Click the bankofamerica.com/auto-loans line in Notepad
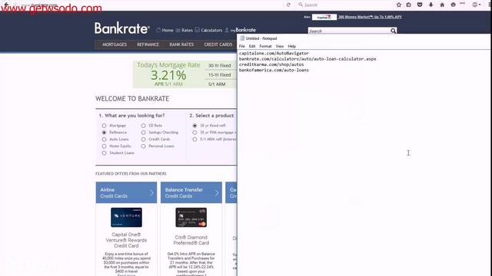This screenshot has width=492, height=276. click(274, 71)
